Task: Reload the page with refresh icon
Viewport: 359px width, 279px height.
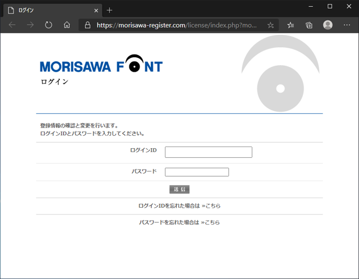Action: 49,25
